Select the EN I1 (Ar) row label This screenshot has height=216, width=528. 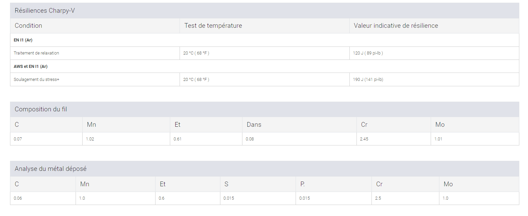23,40
